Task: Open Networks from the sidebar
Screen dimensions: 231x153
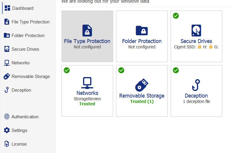Action: (x=17, y=63)
